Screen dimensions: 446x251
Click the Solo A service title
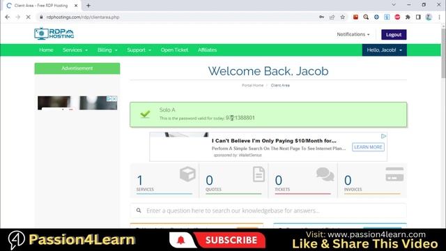pyautogui.click(x=167, y=110)
